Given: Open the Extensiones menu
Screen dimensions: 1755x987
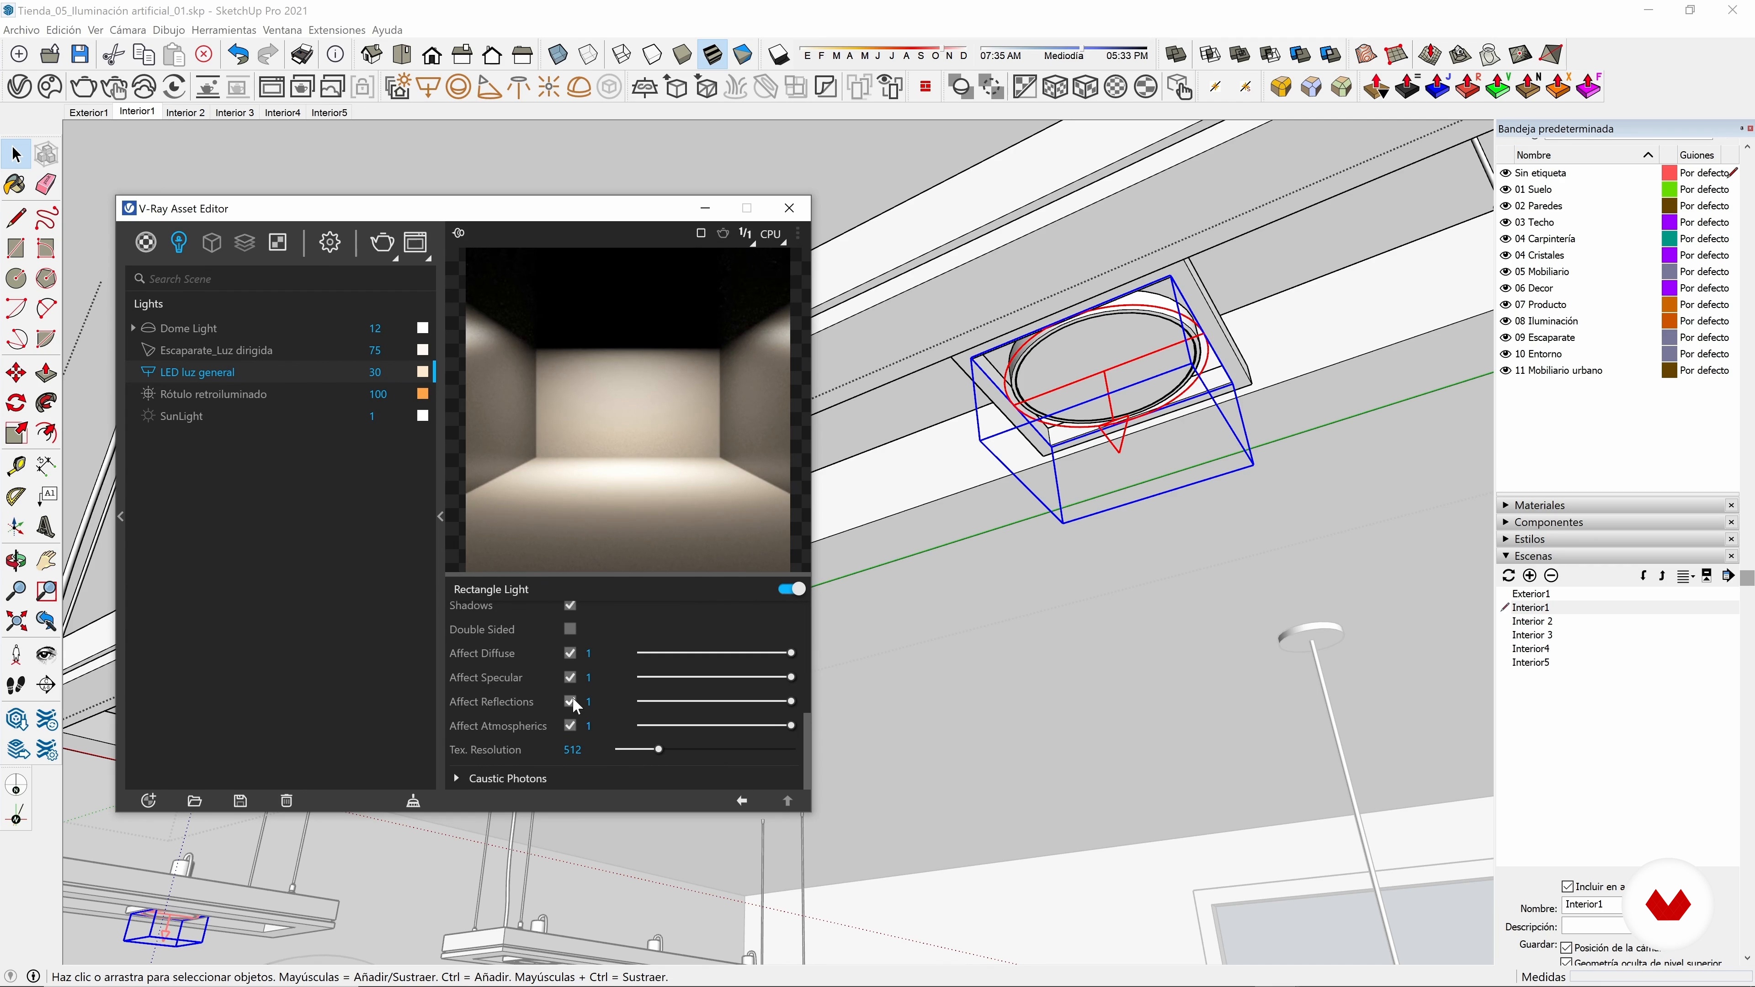Looking at the screenshot, I should pyautogui.click(x=336, y=30).
